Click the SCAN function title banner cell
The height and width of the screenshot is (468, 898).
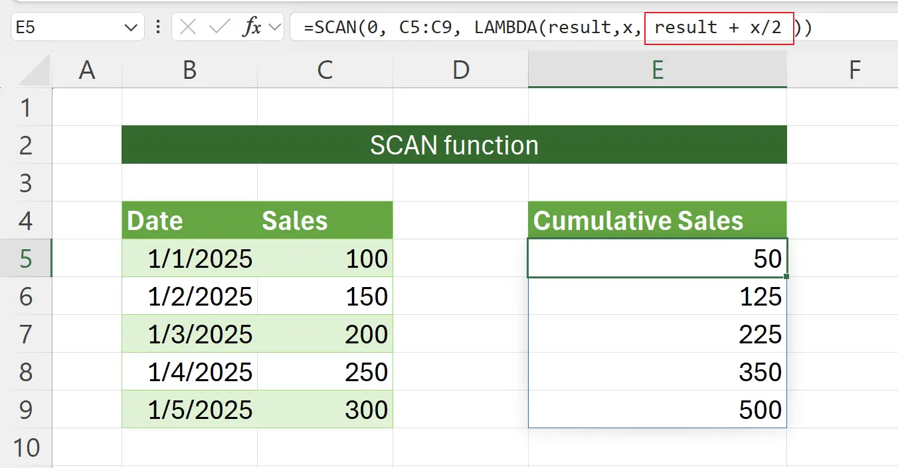tap(454, 145)
